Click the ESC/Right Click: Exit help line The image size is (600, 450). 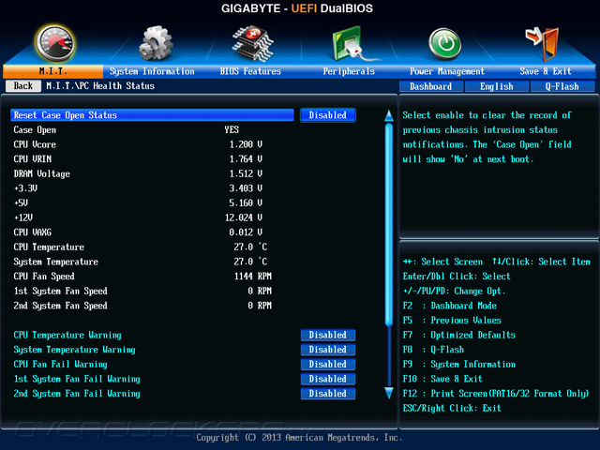point(452,408)
